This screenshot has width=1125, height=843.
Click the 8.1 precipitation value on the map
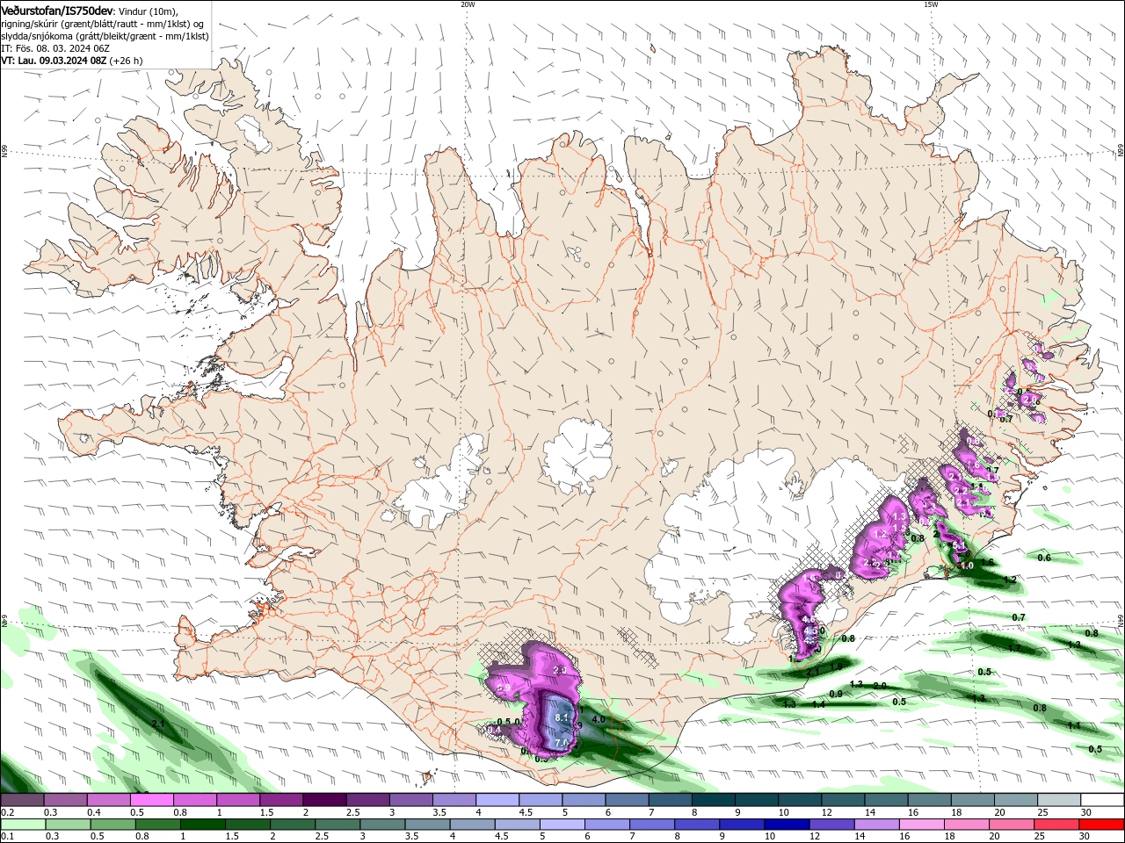(563, 717)
